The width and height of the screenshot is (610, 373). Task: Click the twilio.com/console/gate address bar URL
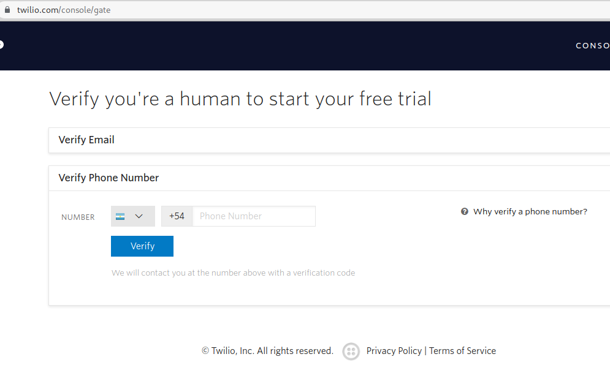pos(64,10)
